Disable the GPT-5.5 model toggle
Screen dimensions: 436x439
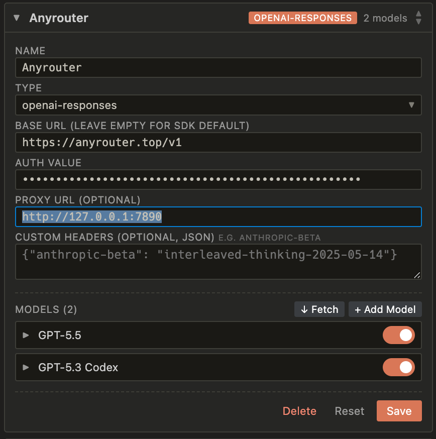(x=399, y=335)
